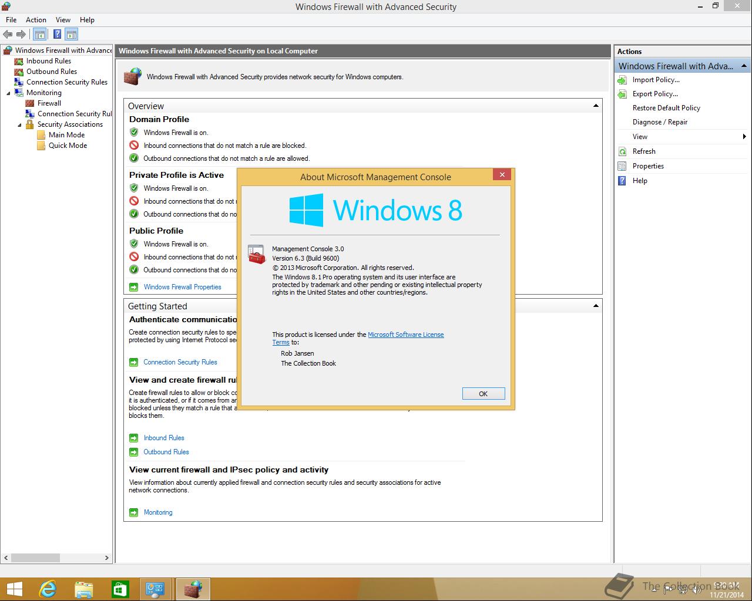Click the green check beside Domain 'Windows Firewall is on'
This screenshot has height=601, width=752.
coord(134,132)
